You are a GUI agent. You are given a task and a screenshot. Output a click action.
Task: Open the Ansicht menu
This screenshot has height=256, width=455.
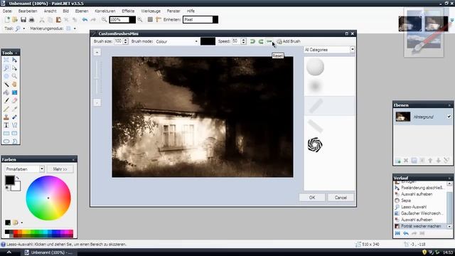50,11
